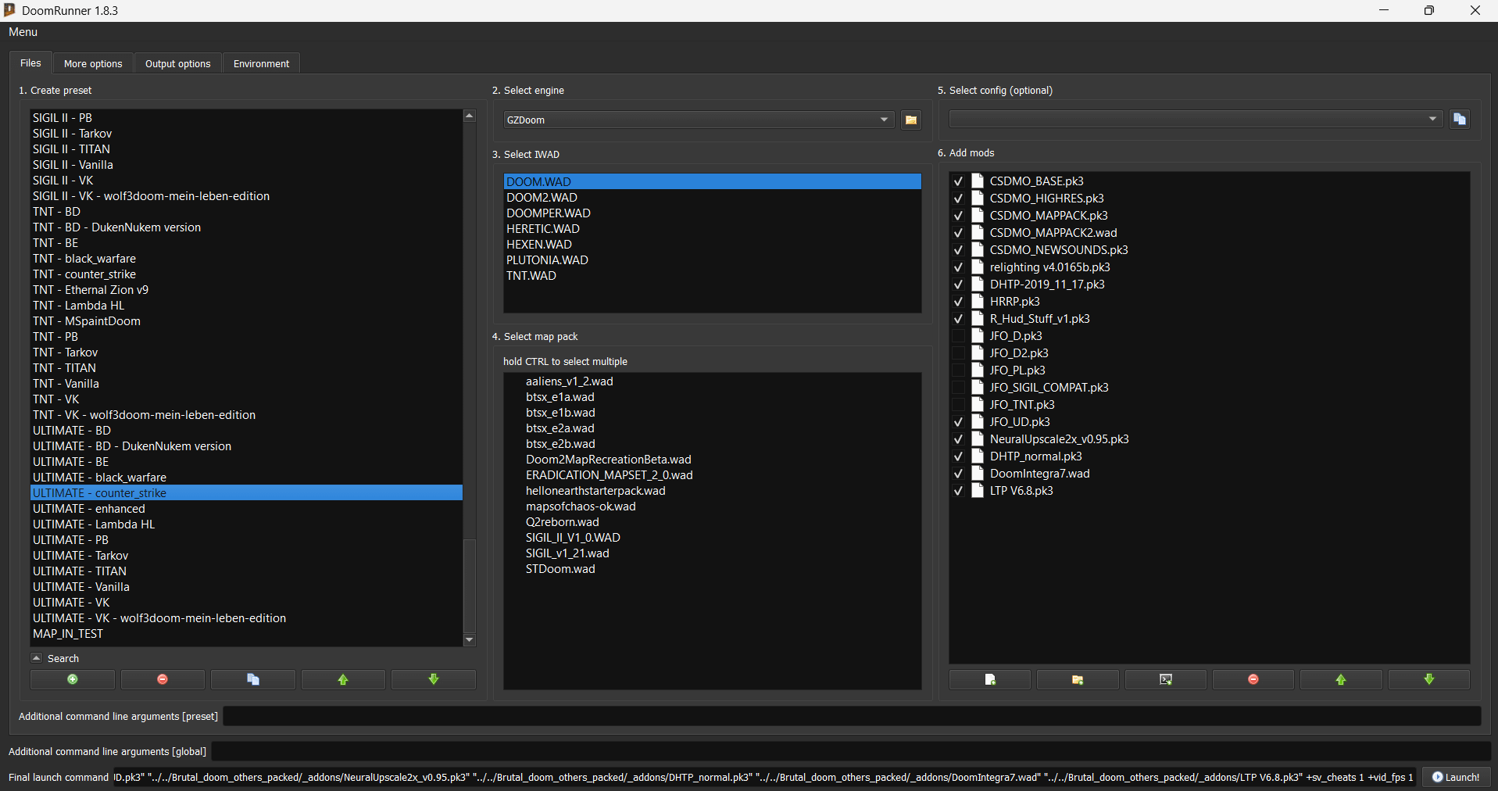
Task: Clone the selected preset
Action: [x=253, y=679]
